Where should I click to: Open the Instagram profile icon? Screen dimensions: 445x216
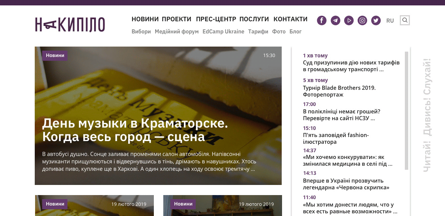(362, 21)
